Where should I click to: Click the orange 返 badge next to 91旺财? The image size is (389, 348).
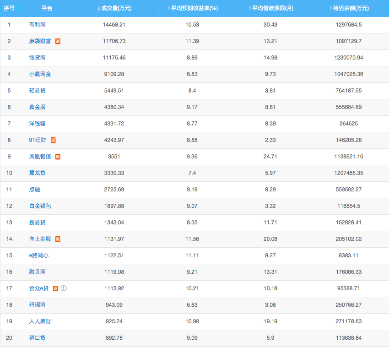pyautogui.click(x=53, y=140)
